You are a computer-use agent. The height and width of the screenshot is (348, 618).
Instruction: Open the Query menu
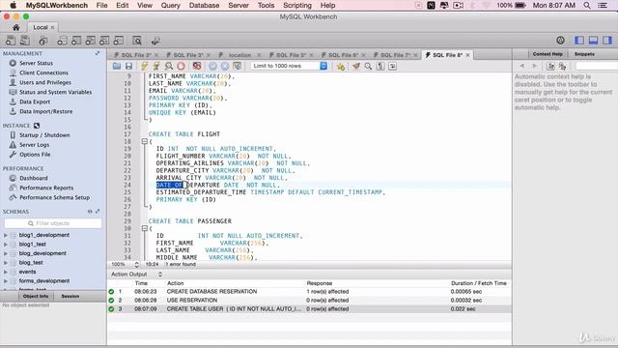[x=170, y=5]
